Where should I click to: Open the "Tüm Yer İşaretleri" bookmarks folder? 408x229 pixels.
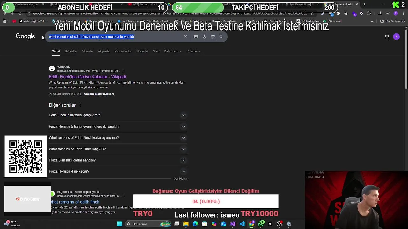pyautogui.click(x=392, y=21)
